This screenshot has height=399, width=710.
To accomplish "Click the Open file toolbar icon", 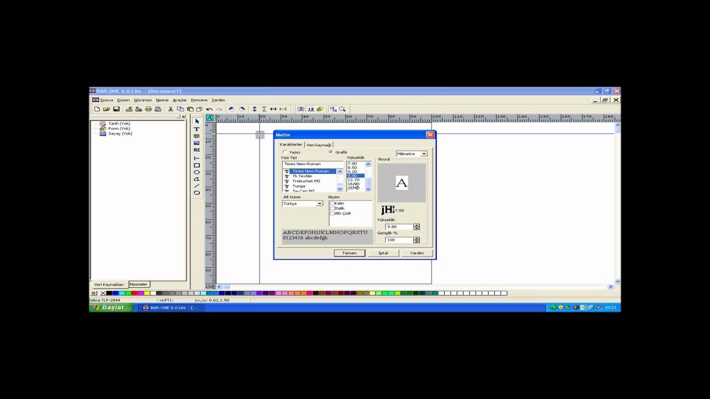I will (106, 109).
